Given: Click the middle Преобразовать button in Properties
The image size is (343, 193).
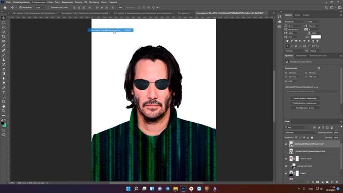Looking at the screenshot, I should [x=305, y=103].
